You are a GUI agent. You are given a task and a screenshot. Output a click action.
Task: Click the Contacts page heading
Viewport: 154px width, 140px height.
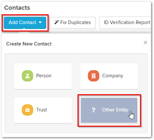[17, 8]
